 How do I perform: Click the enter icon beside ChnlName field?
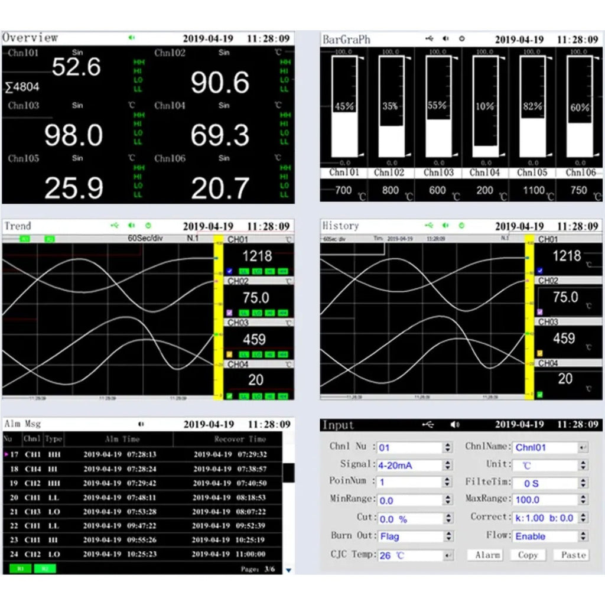coord(583,448)
